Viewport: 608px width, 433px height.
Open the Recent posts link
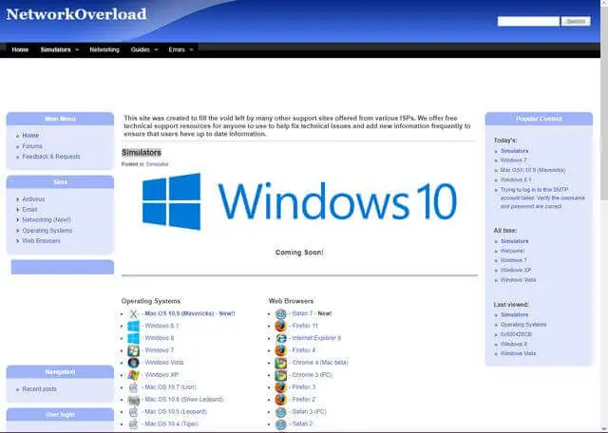click(40, 388)
